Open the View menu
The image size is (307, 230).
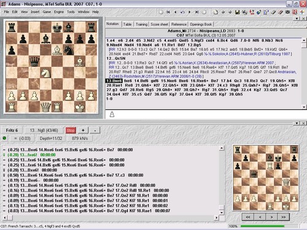point(24,12)
